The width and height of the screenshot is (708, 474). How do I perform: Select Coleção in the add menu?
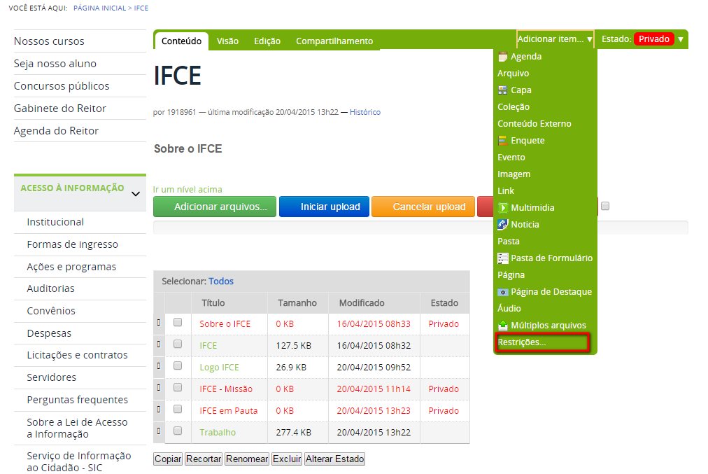[514, 107]
